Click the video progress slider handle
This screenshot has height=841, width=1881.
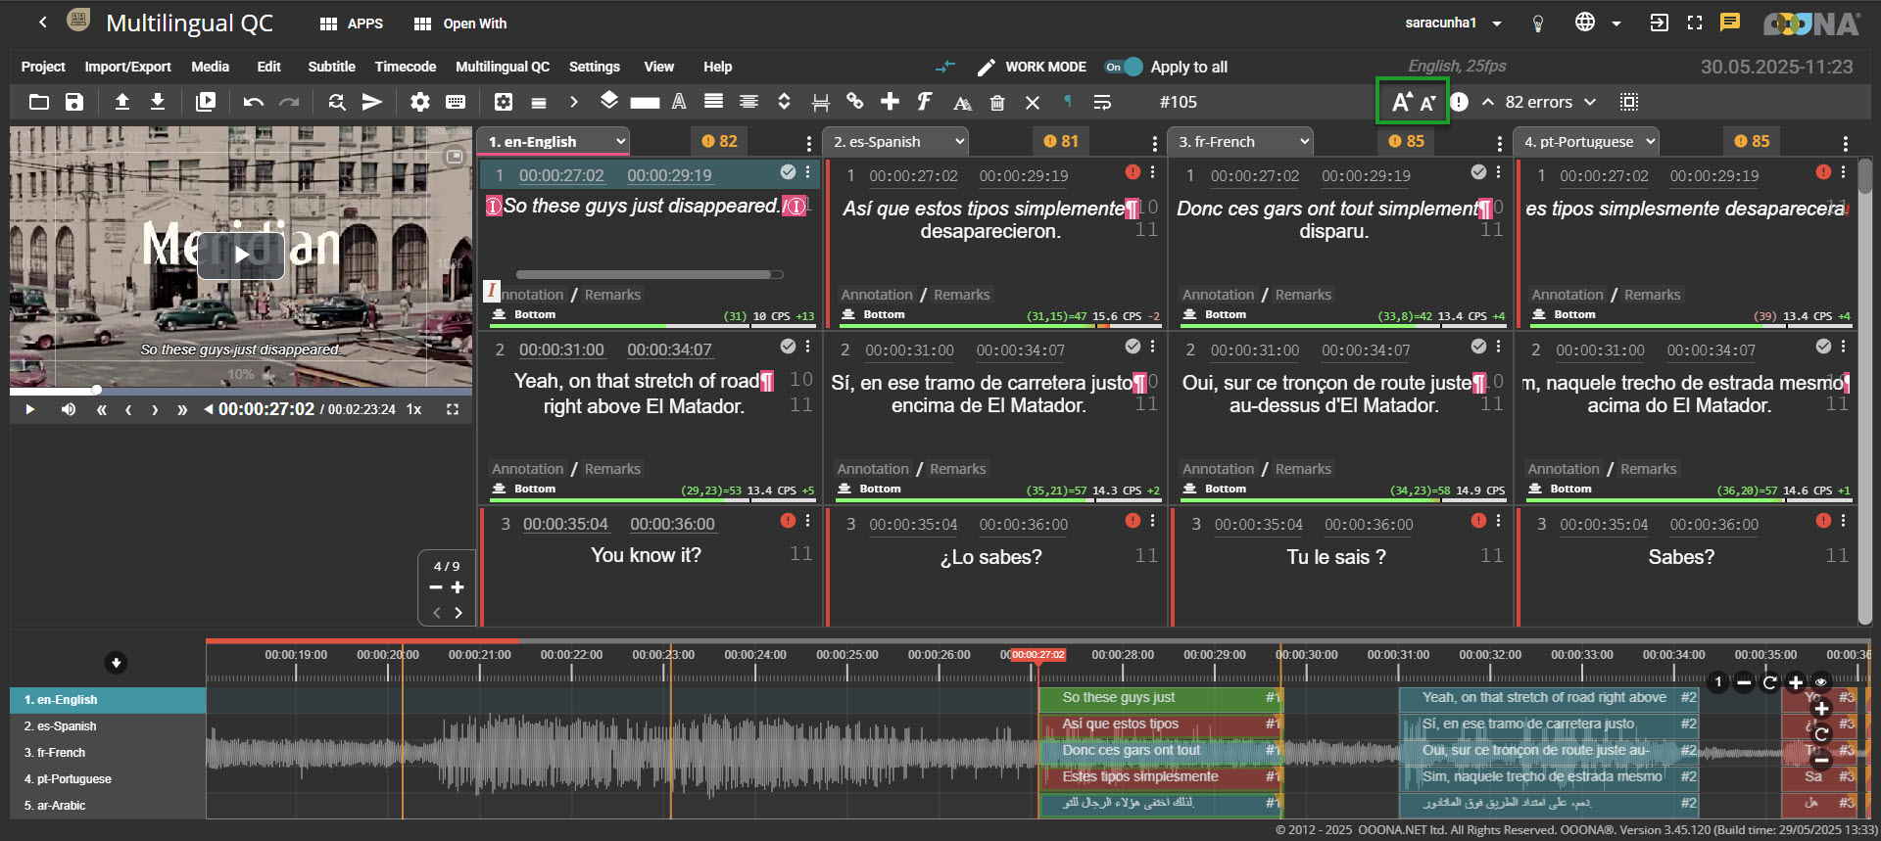[x=97, y=390]
